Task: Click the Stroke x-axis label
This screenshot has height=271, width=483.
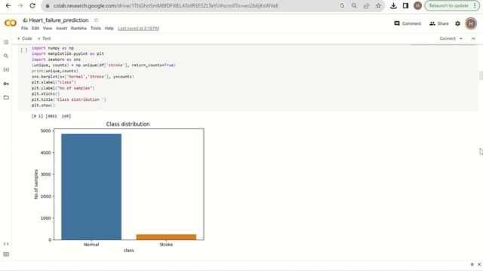Action: 166,245
